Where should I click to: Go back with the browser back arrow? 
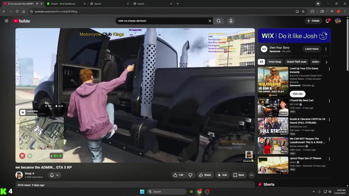4,11
